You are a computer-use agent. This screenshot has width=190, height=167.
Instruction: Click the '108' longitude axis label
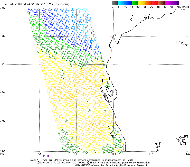click(39, 154)
